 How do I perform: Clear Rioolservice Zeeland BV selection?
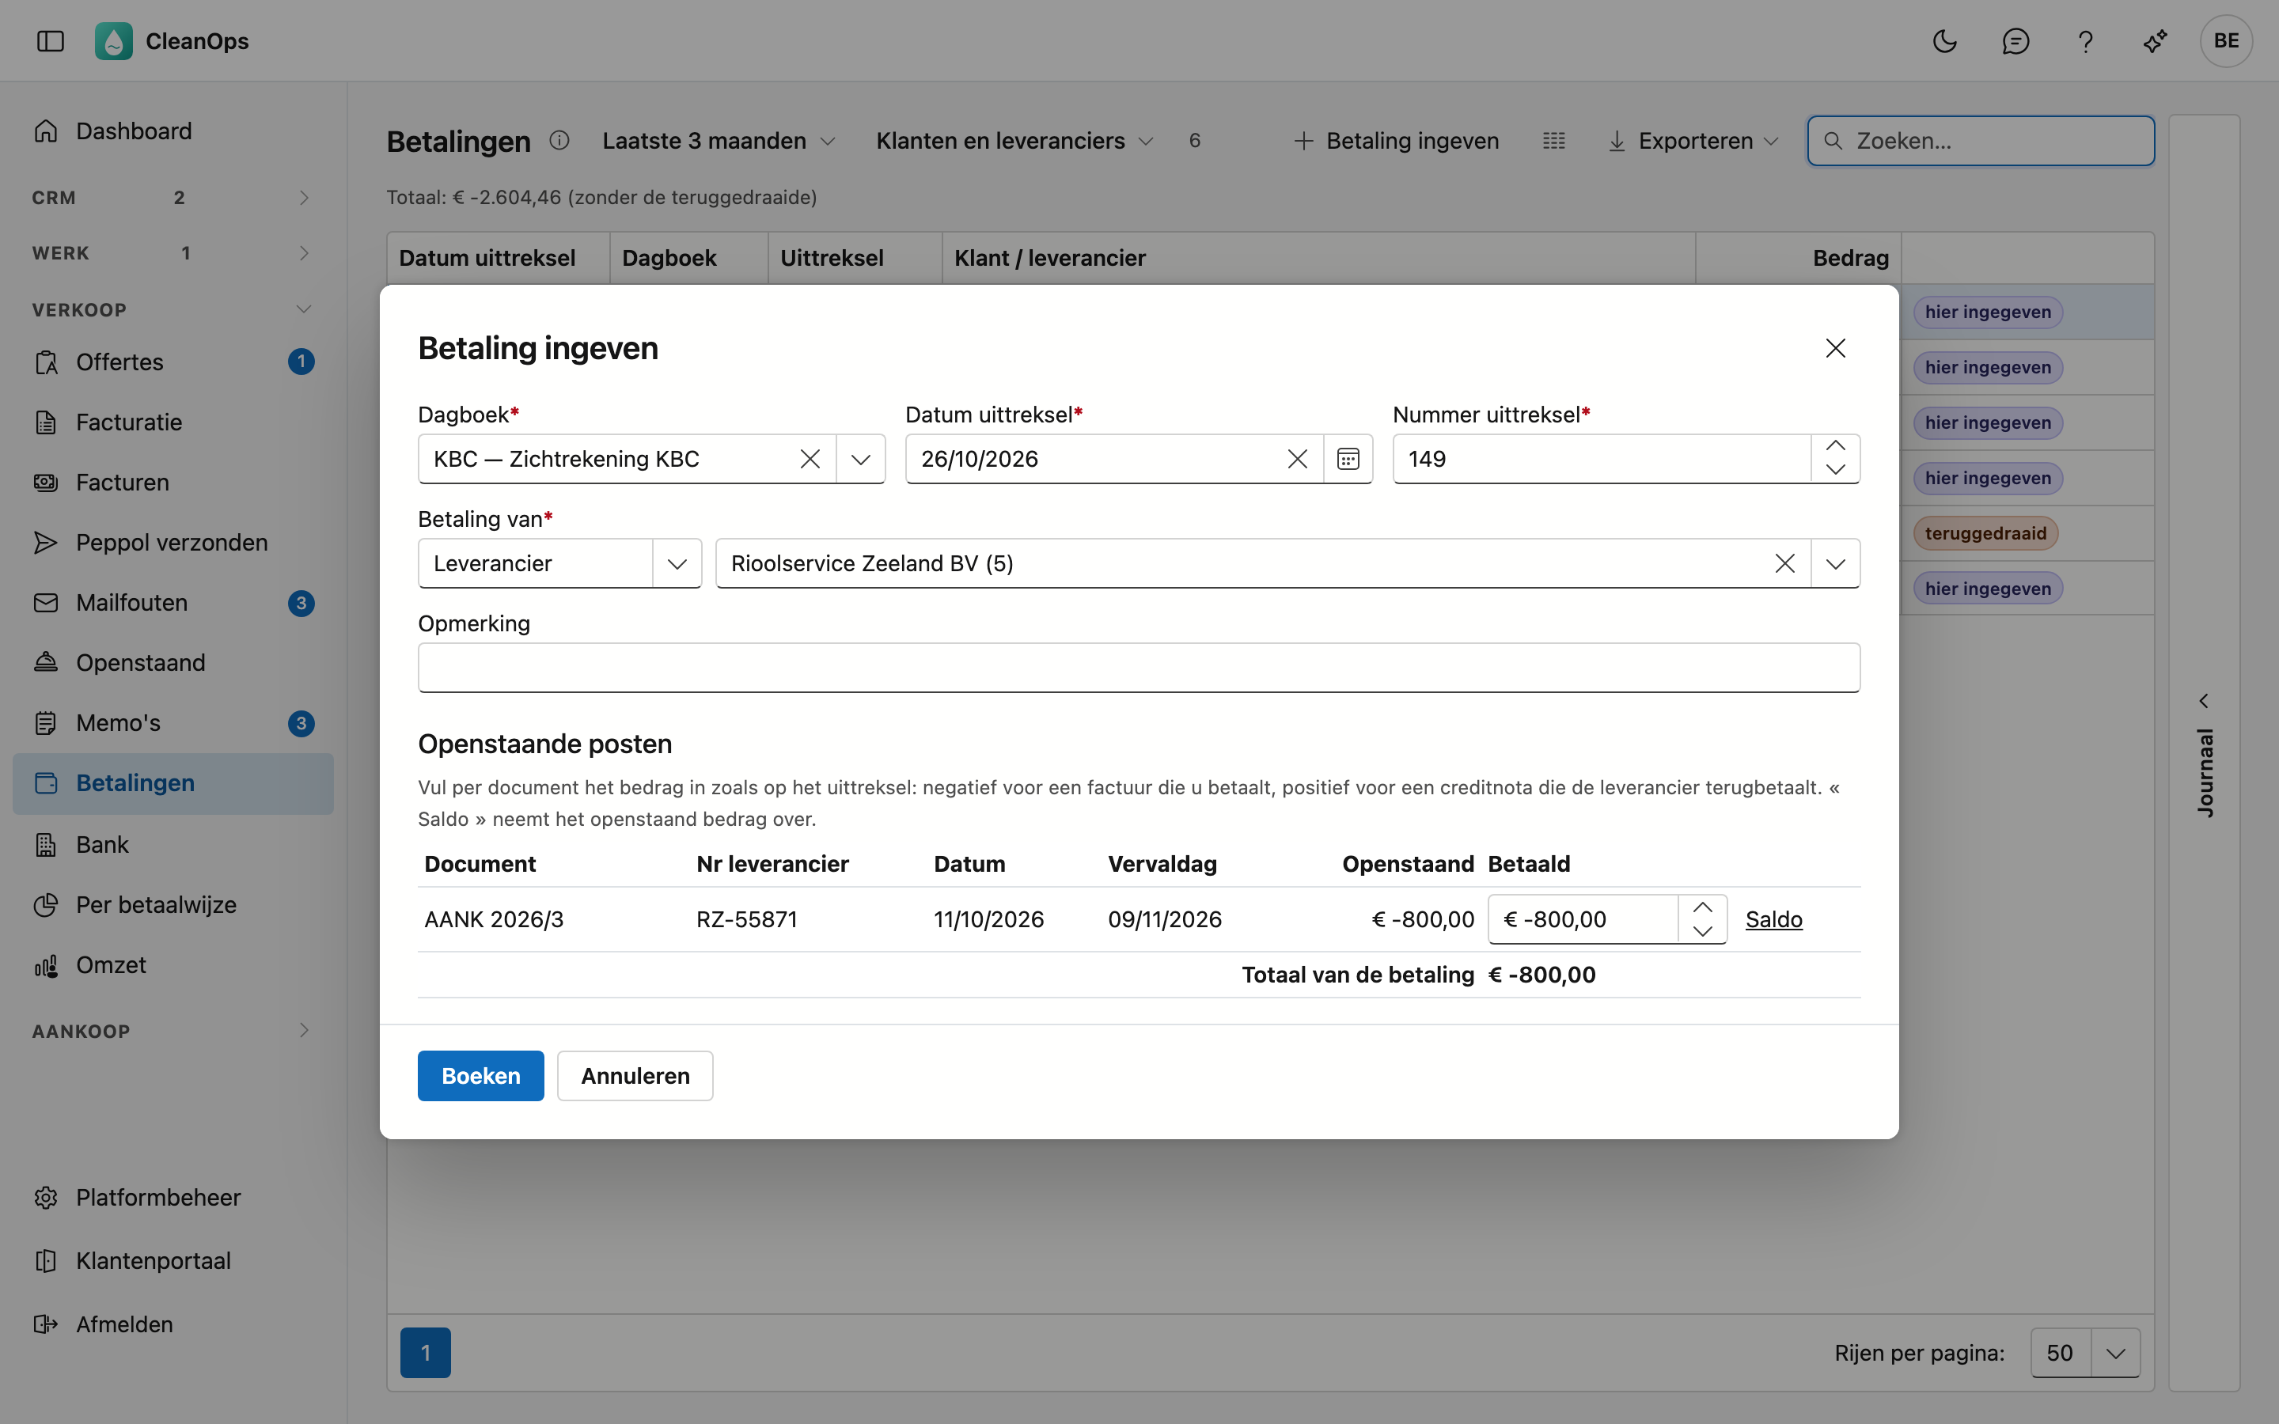pyautogui.click(x=1784, y=563)
